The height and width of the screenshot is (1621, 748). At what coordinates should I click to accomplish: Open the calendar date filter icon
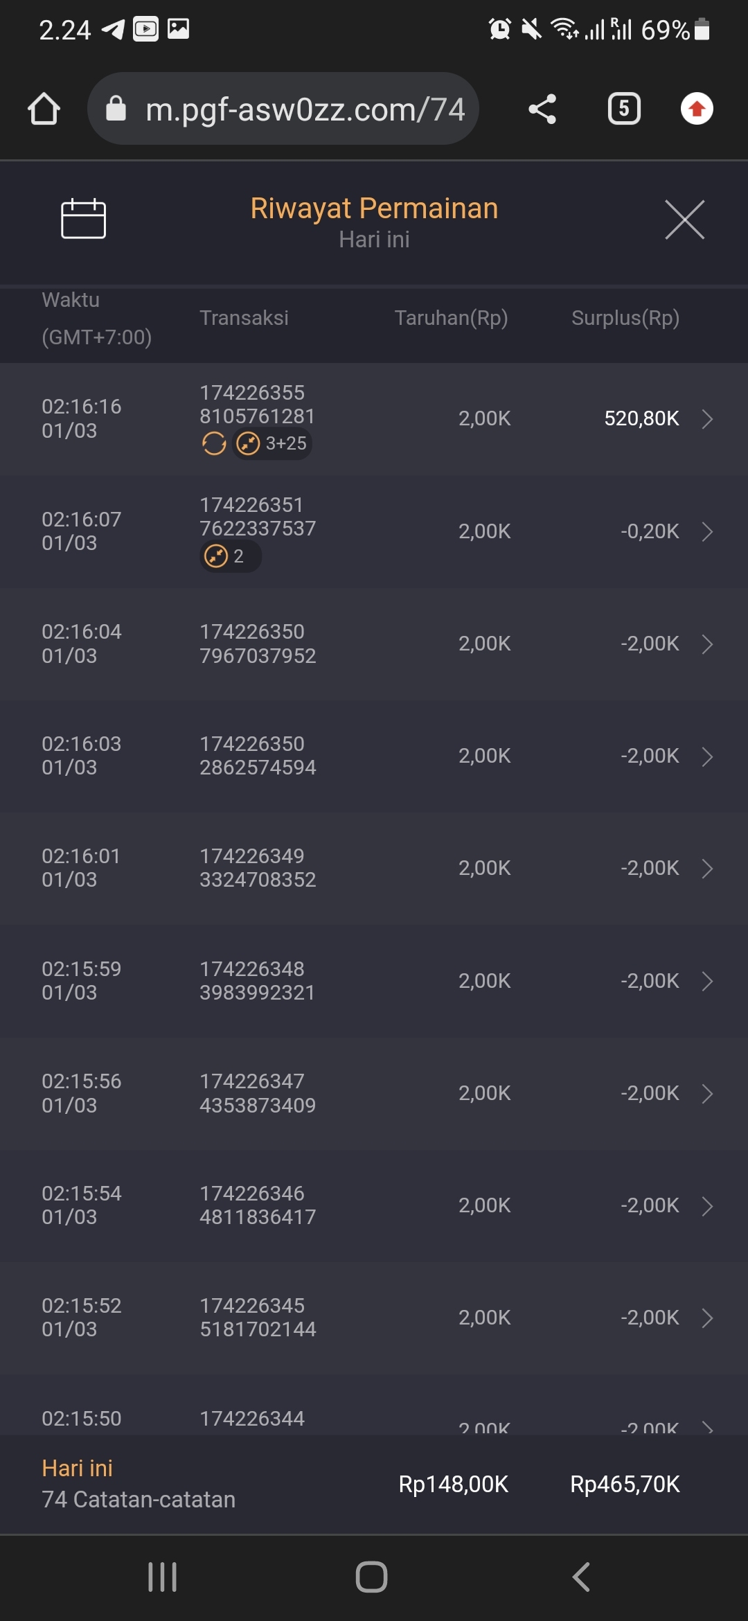coord(83,219)
